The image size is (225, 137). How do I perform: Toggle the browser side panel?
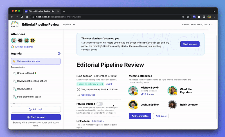click(204, 17)
